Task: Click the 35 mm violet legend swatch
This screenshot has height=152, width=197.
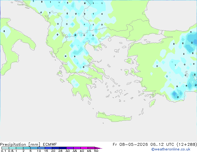Action: 77,148
